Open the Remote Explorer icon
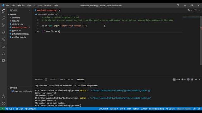The image size is (202, 113). tap(3, 46)
